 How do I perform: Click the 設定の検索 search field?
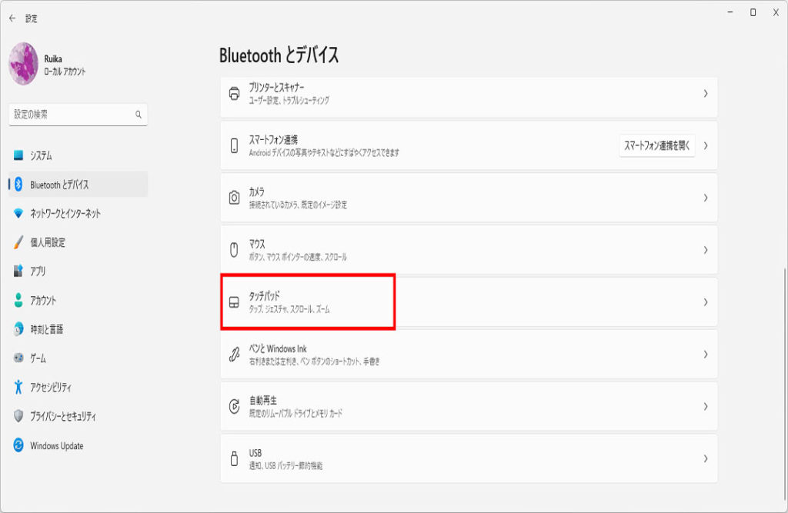point(73,115)
